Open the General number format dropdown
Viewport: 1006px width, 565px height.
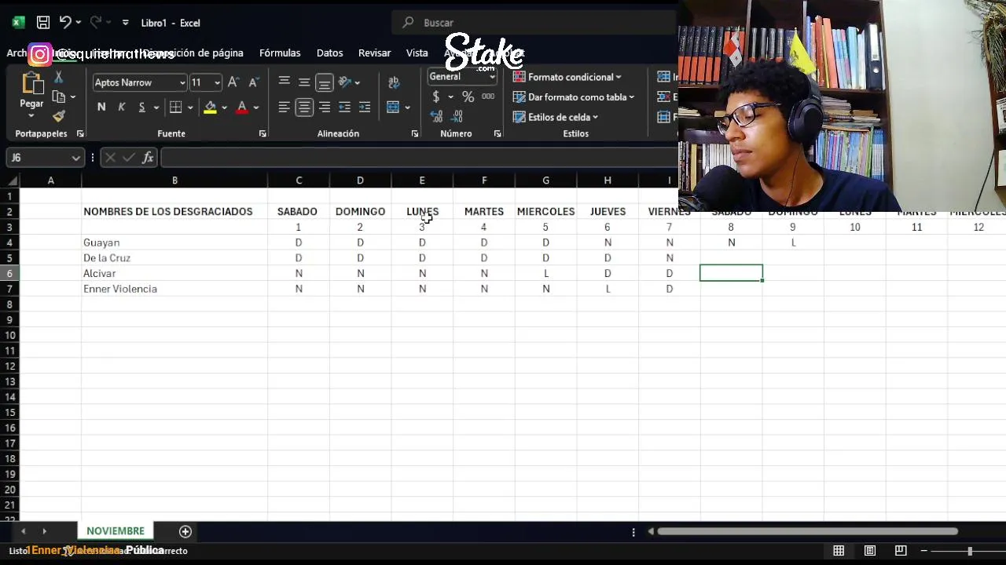click(x=492, y=77)
